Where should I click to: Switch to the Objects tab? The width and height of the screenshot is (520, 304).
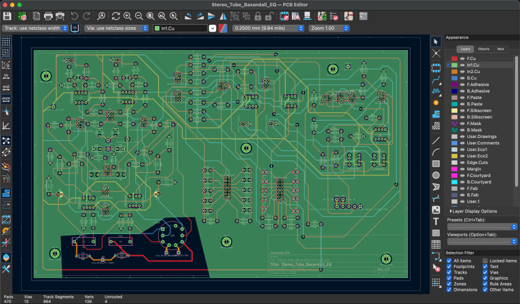coord(483,48)
